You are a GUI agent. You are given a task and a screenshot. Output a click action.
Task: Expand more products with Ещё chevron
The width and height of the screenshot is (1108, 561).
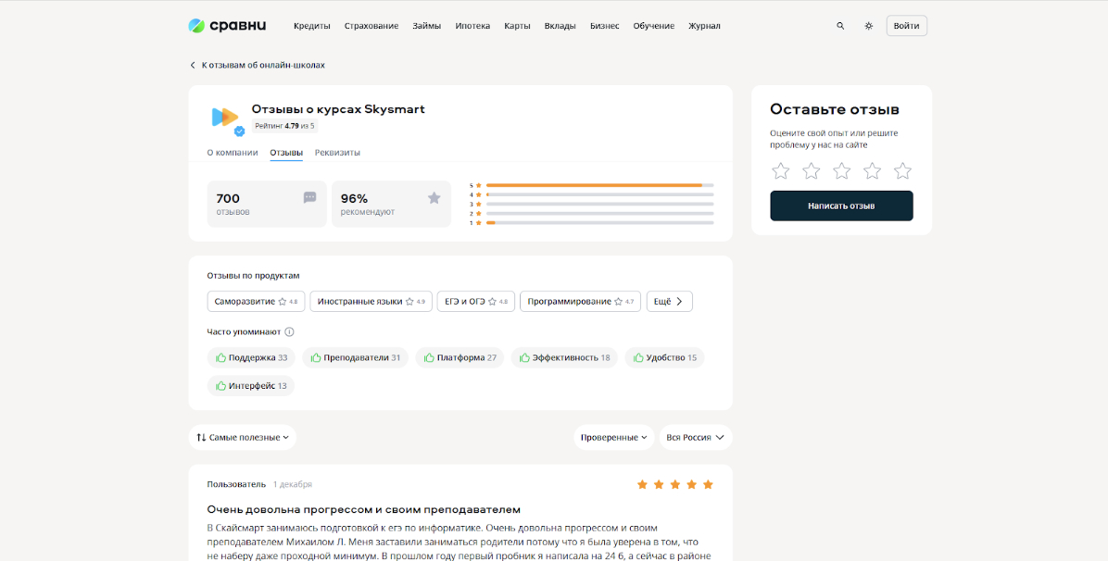click(x=669, y=301)
